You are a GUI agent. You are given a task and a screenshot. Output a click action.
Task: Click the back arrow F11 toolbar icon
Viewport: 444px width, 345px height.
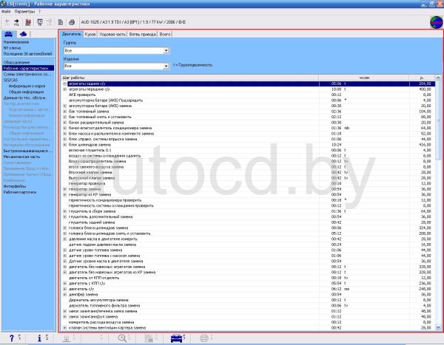pos(7,22)
